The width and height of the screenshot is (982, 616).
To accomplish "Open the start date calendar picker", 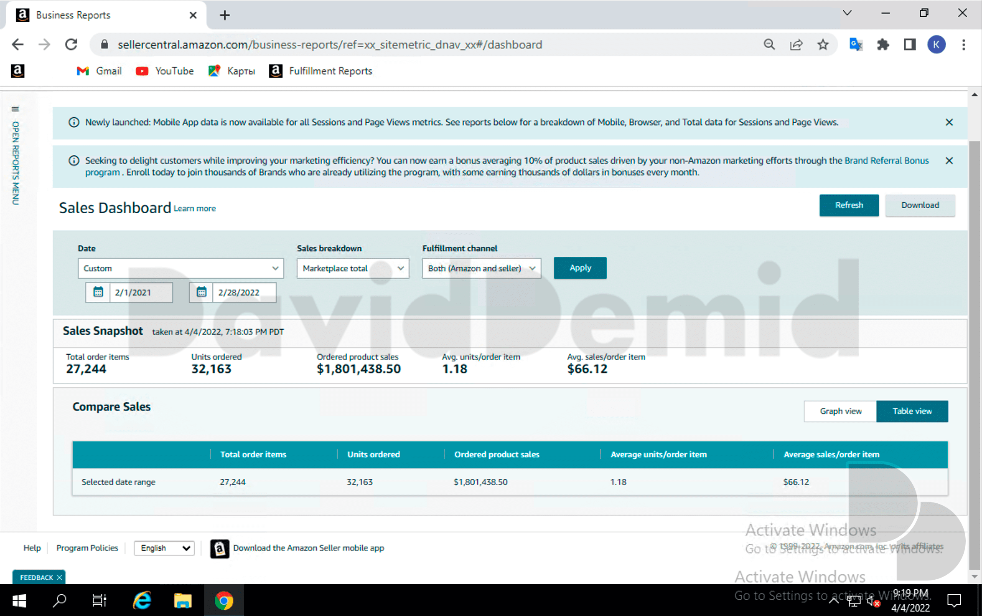I will pos(98,292).
